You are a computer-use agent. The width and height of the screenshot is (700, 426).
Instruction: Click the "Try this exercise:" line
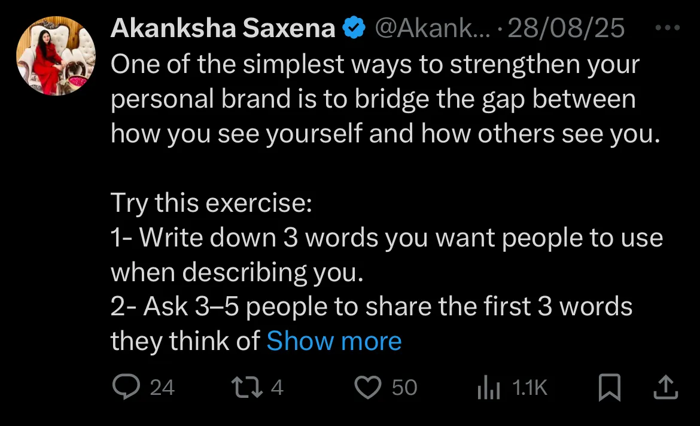coord(211,203)
